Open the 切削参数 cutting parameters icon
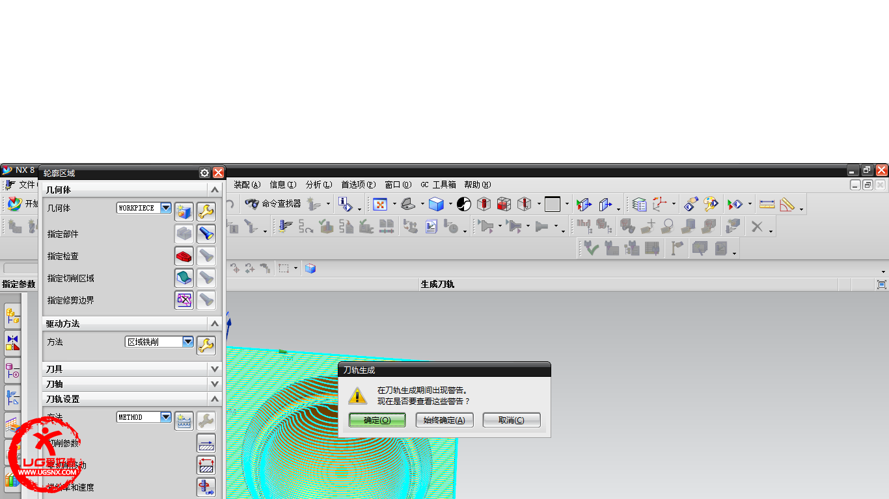 pos(206,443)
